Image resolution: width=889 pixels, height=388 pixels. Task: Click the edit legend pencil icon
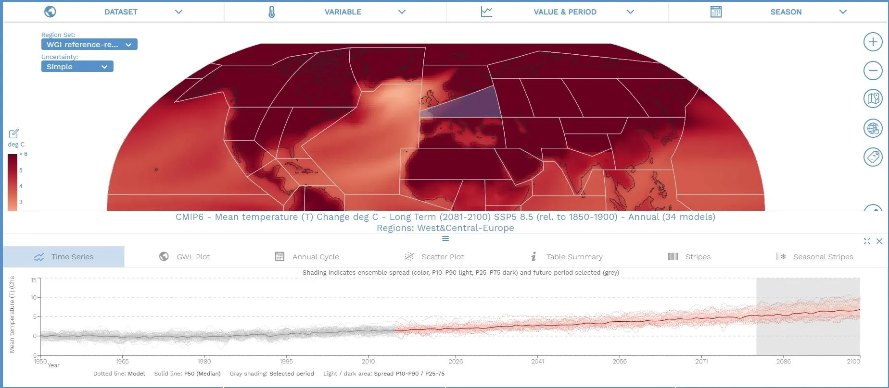click(x=13, y=133)
